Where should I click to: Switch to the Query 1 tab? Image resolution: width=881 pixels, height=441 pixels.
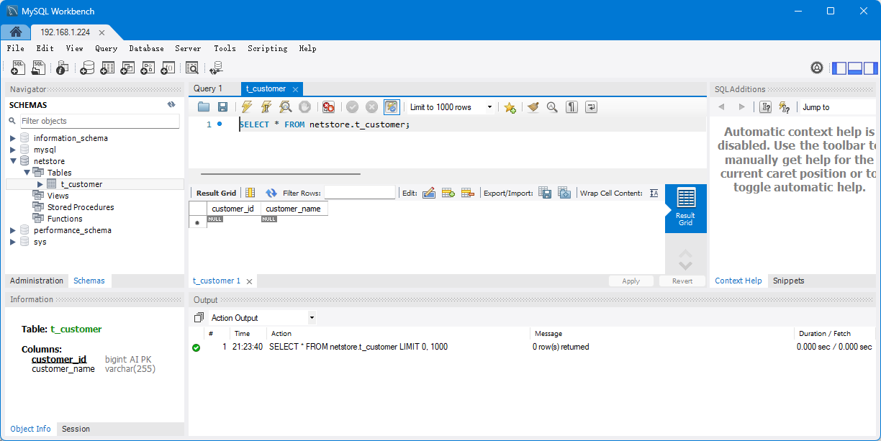208,88
